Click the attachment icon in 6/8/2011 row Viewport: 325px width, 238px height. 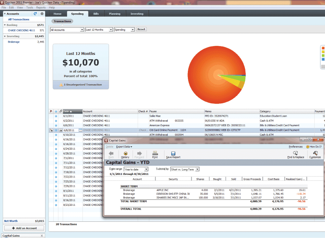pos(60,130)
